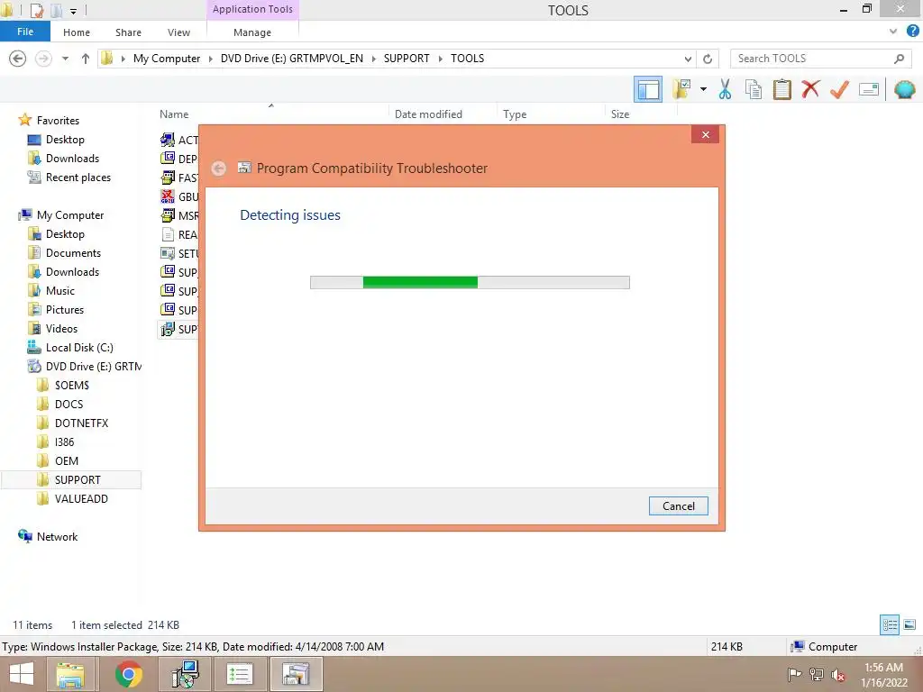923x692 pixels.
Task: Expand the ribbon using the chevron
Action: pyautogui.click(x=893, y=32)
